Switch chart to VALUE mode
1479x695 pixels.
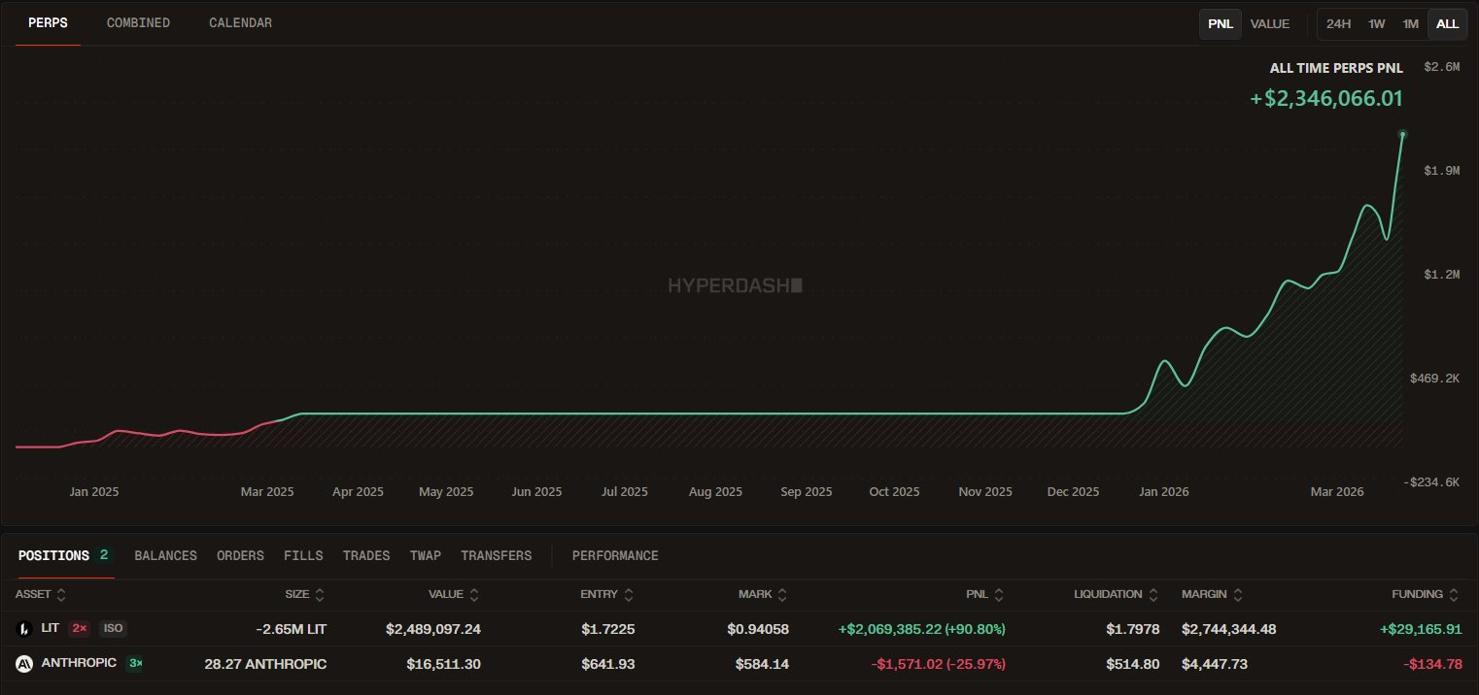point(1269,23)
